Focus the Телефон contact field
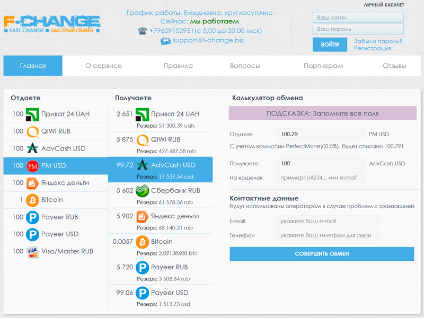 point(328,235)
